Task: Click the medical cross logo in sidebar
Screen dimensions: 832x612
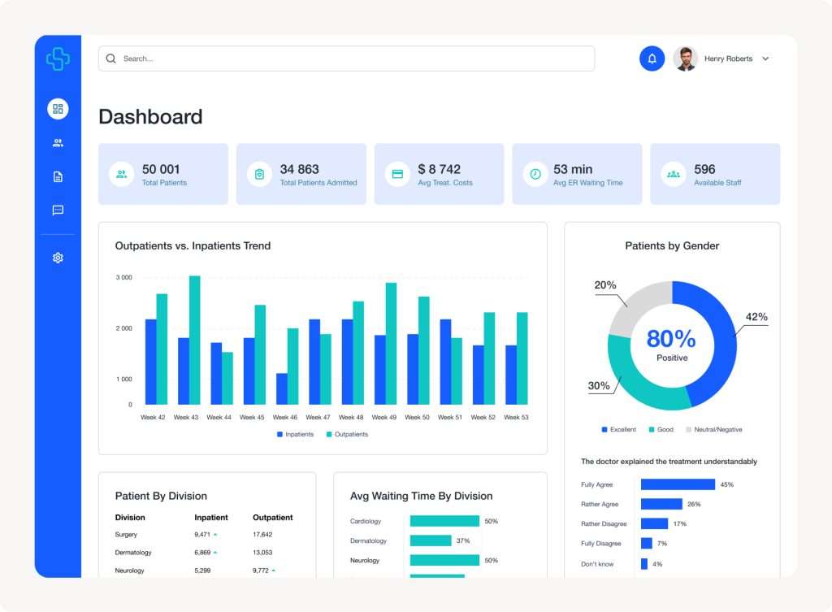Action: pyautogui.click(x=58, y=59)
